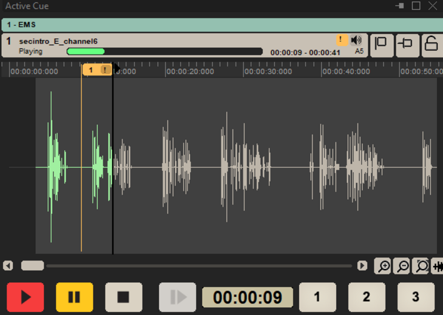Toggle the padlock lock button
This screenshot has height=315, width=443.
tap(431, 45)
